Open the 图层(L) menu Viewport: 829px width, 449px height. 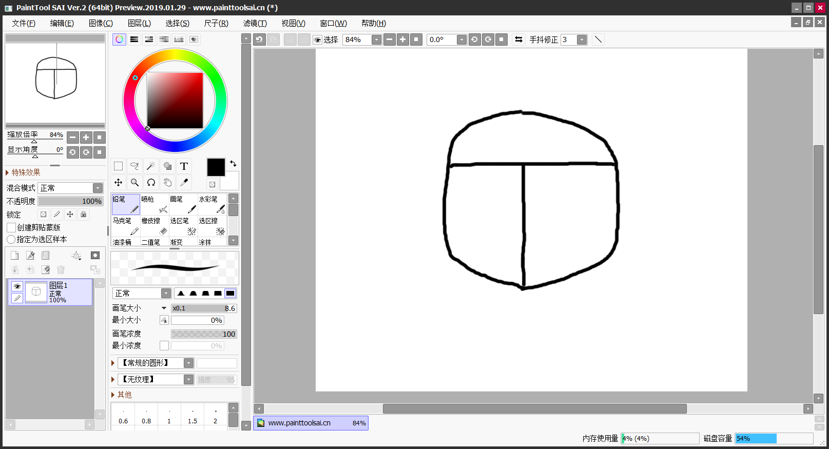139,23
